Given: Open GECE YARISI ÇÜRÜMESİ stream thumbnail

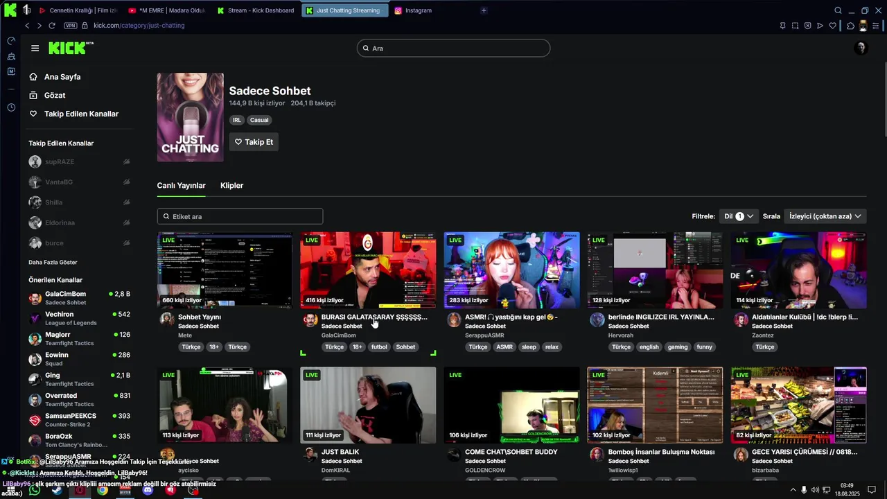Looking at the screenshot, I should (798, 405).
